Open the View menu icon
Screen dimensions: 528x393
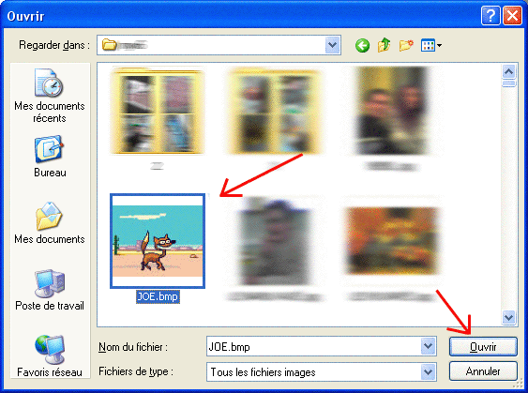pyautogui.click(x=431, y=45)
